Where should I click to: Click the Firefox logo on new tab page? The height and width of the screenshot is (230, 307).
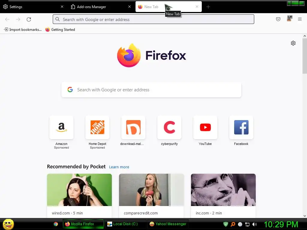click(x=129, y=55)
